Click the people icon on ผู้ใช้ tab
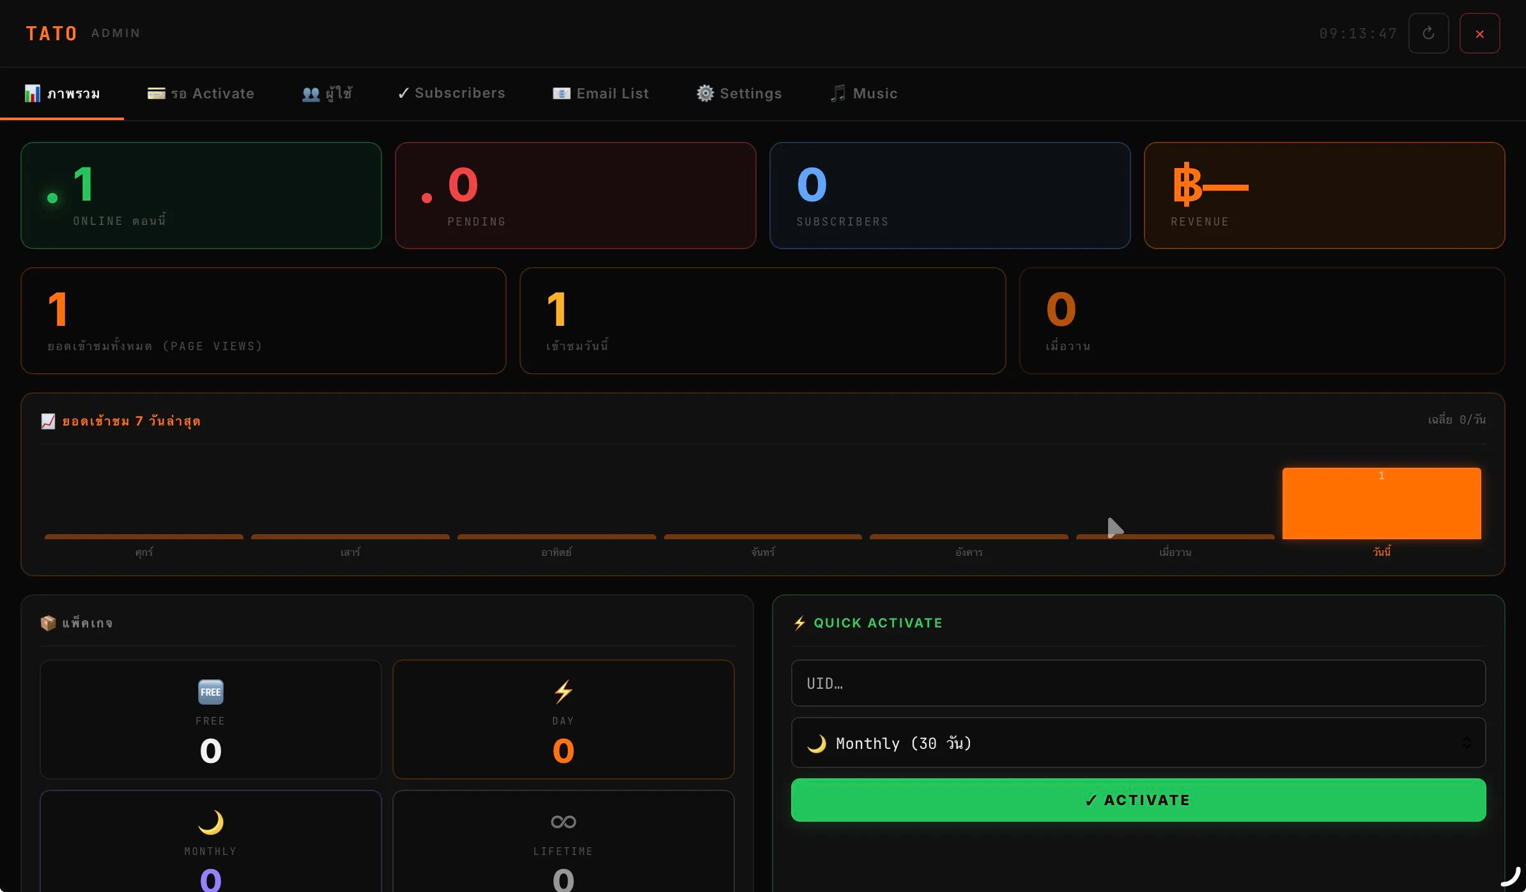Image resolution: width=1526 pixels, height=892 pixels. coord(311,94)
